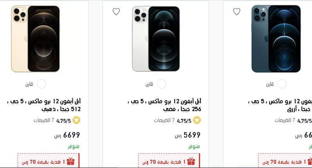Click rating star on gold iPhone listing
The width and height of the screenshot is (312, 168).
pyautogui.click(x=76, y=120)
